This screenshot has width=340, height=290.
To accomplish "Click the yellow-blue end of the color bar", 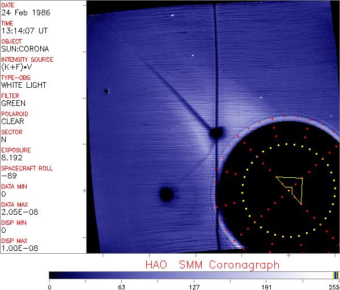I will (x=335, y=275).
